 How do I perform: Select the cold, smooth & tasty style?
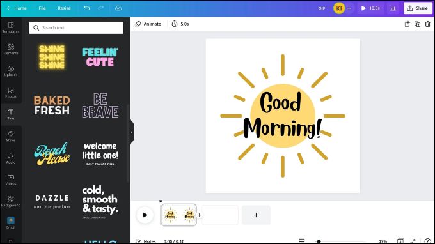click(x=100, y=202)
